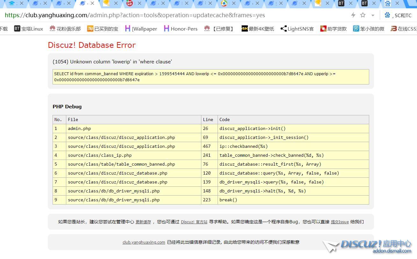Open the Discuz! 官方站 link

coord(194,222)
